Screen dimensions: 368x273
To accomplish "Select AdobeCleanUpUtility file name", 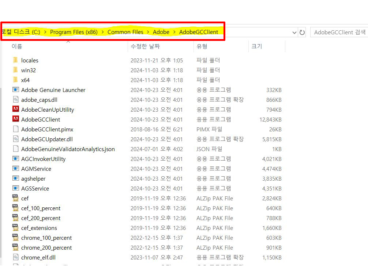I will click(x=48, y=110).
